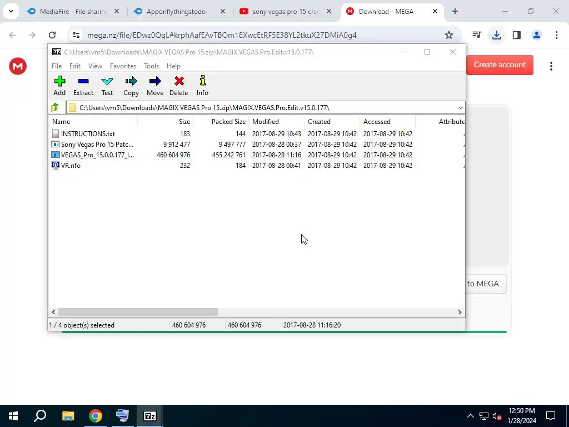The height and width of the screenshot is (427, 569).
Task: Open the View menu
Action: [x=95, y=66]
